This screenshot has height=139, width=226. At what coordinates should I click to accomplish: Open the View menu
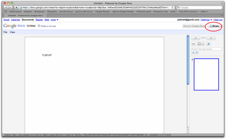point(12,32)
